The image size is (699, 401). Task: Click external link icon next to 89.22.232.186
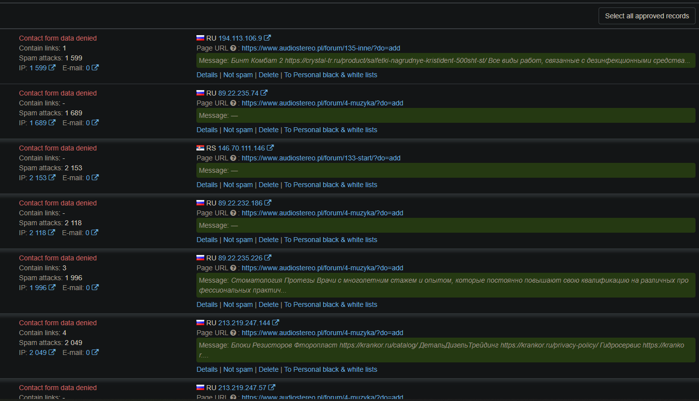[x=268, y=203]
